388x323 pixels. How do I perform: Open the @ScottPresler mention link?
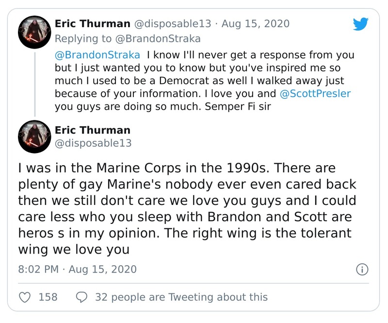point(315,93)
